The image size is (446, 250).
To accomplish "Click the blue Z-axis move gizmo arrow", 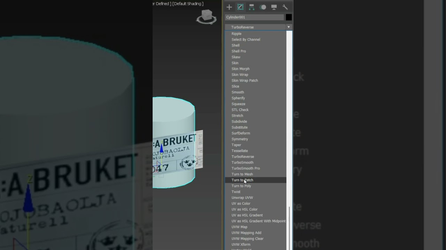I will 161,148.
